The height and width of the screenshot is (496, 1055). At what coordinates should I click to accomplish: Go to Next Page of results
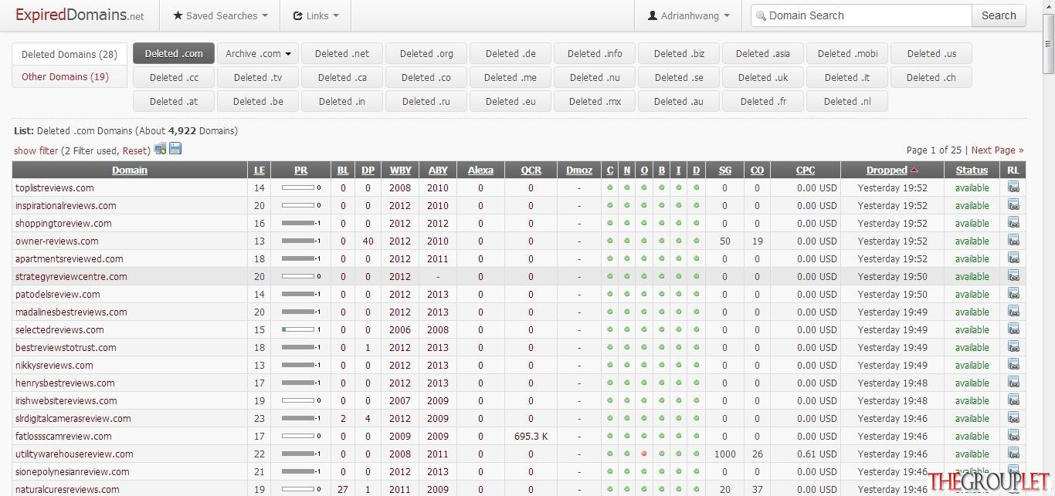(x=997, y=150)
